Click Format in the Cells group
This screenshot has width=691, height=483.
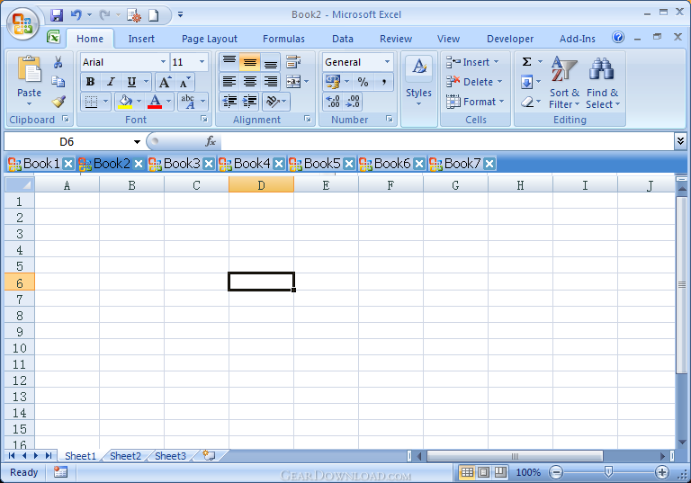tap(475, 102)
